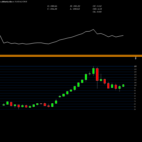
Task: Click the 88 price axis label
Action: point(135,93)
